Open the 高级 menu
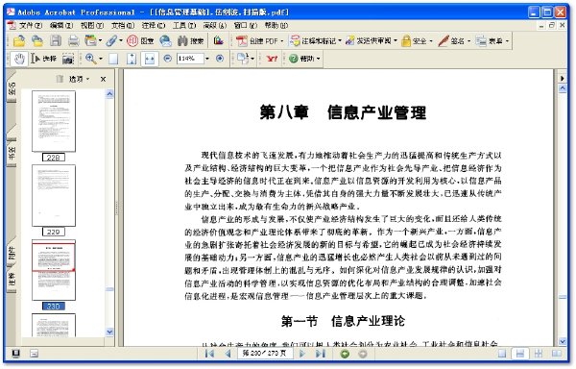Viewport: 576px width, 369px height. pos(214,25)
